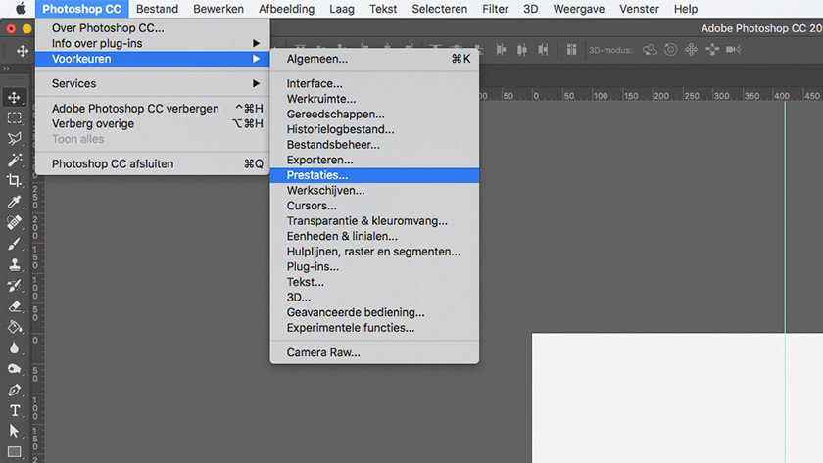Open the Afbeelding menu
Screen dimensions: 823x463
pos(286,9)
